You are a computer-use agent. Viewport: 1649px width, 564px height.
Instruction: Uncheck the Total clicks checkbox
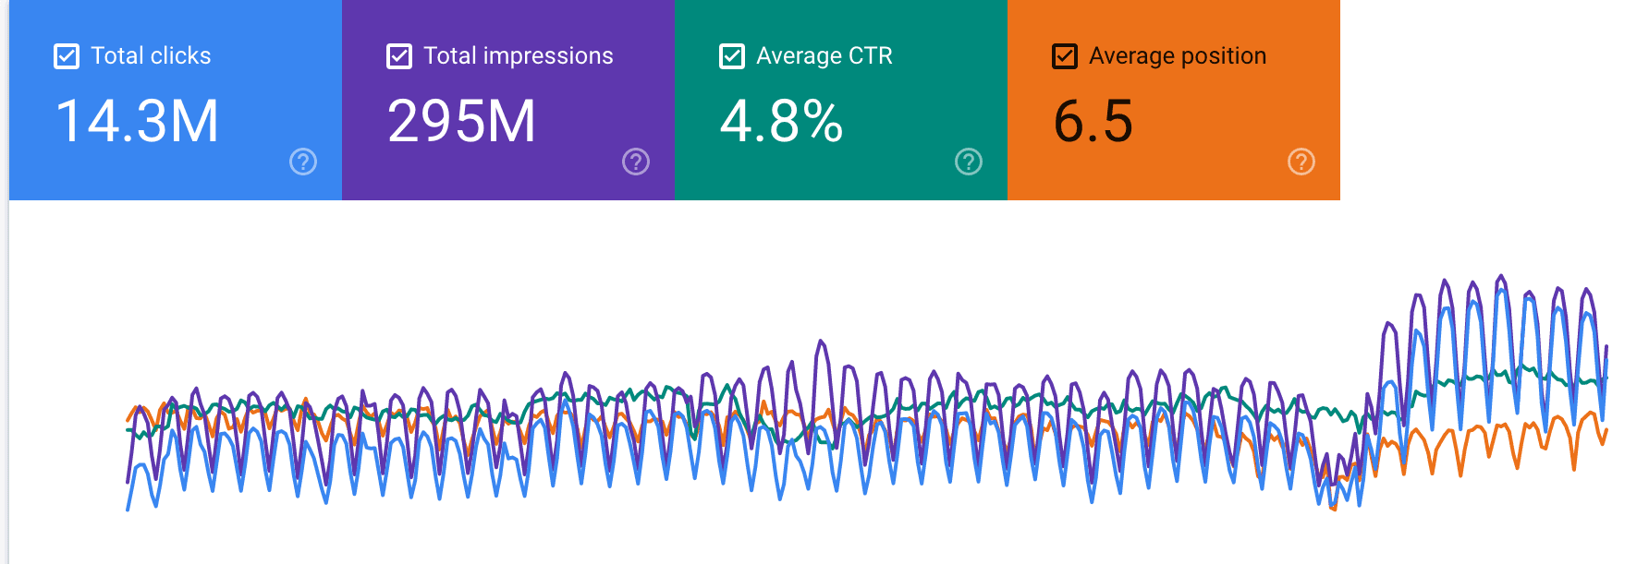coord(65,55)
